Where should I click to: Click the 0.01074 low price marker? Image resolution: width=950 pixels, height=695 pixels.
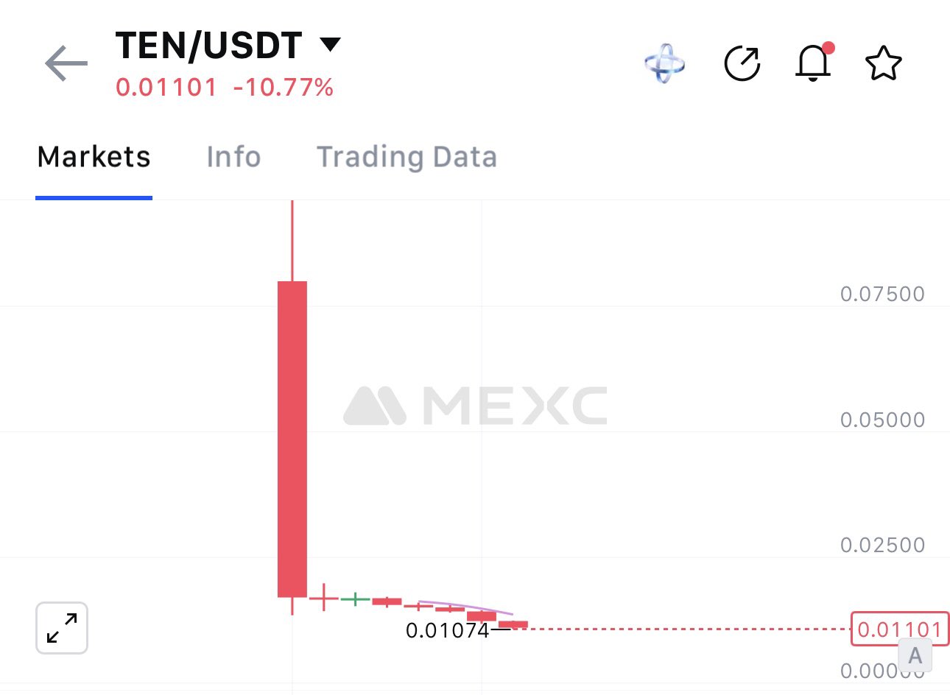448,631
